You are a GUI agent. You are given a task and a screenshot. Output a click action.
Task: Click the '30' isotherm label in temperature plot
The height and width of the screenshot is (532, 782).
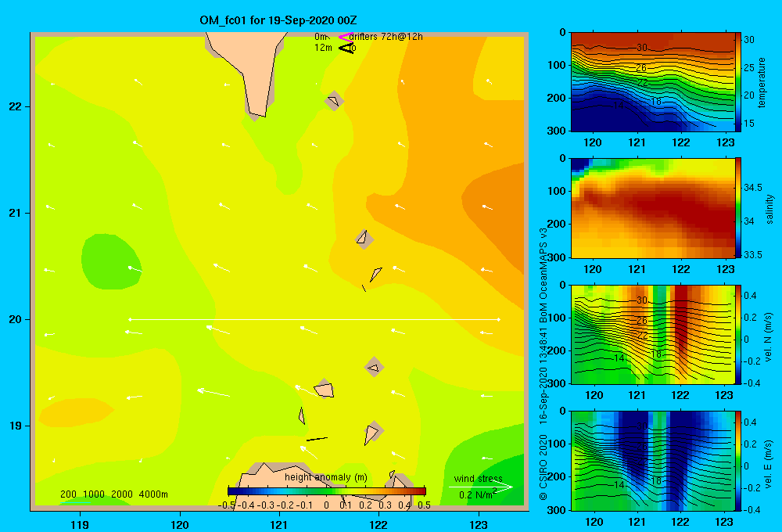coord(641,48)
